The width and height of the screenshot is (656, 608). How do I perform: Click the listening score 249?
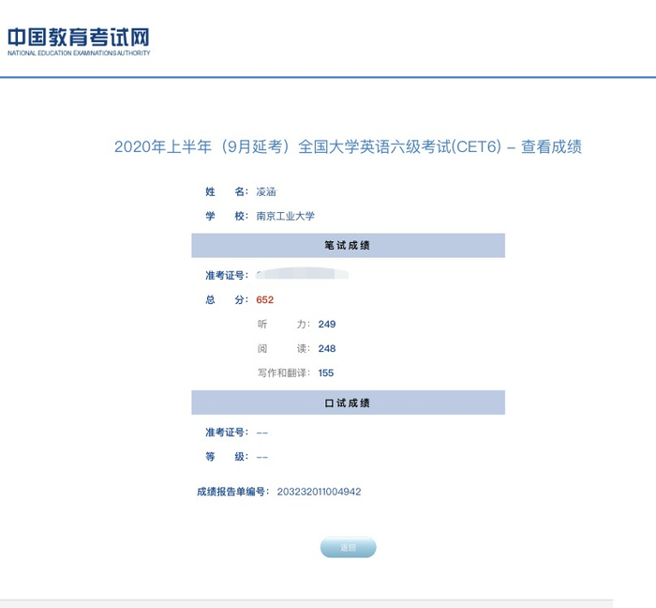[x=327, y=324]
